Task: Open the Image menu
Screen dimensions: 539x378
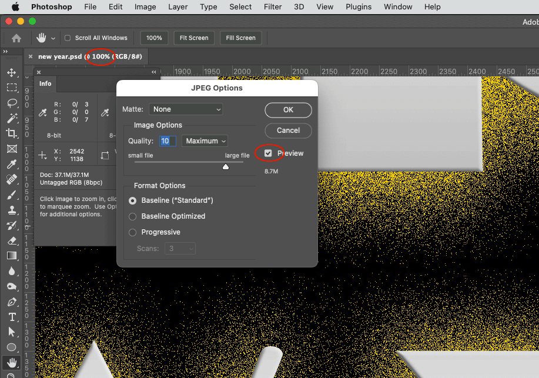Action: 145,7
